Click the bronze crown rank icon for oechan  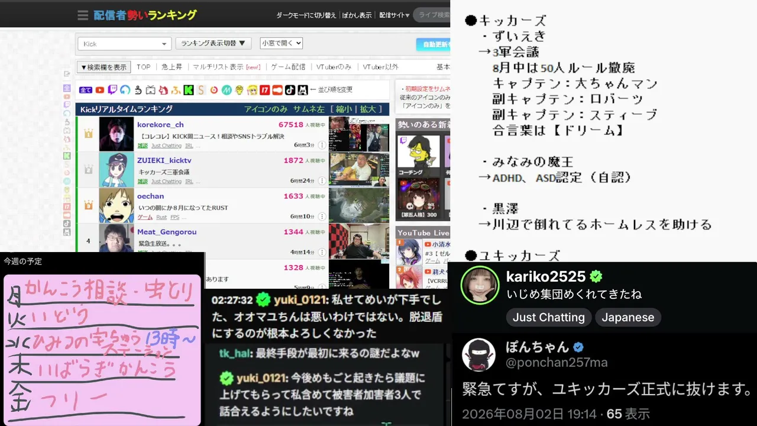(88, 205)
